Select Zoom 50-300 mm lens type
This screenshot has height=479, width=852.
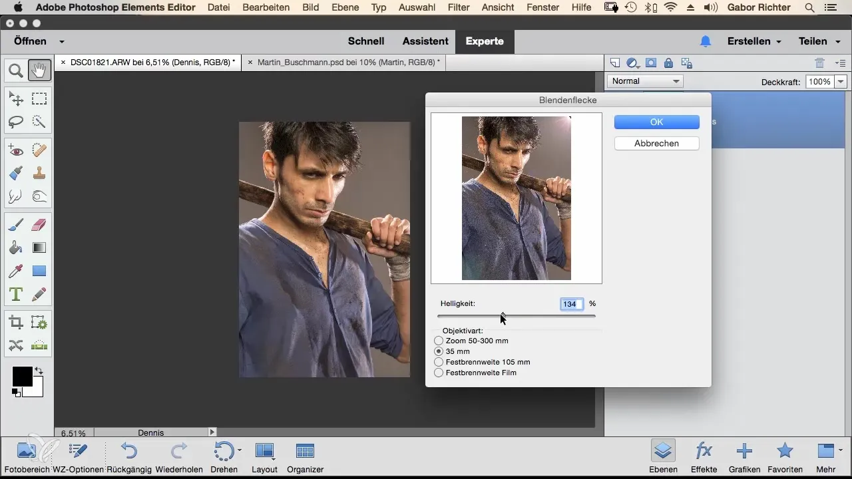[439, 341]
